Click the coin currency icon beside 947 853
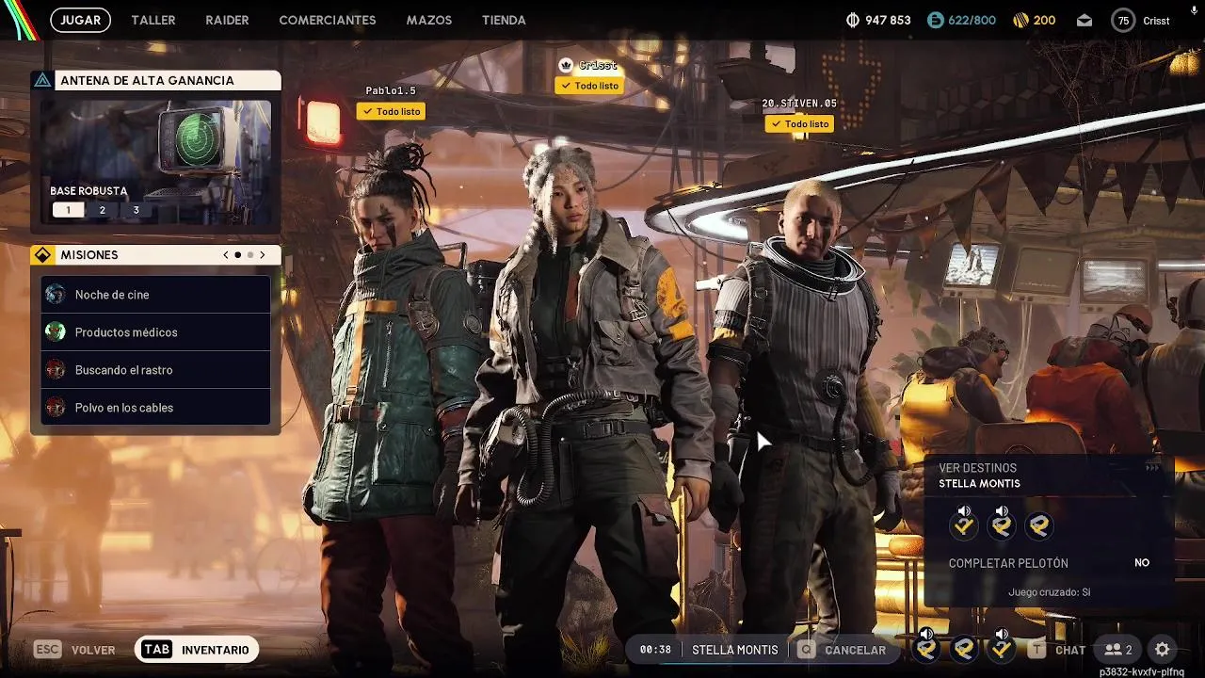Screen dimensions: 1205x678 click(854, 20)
